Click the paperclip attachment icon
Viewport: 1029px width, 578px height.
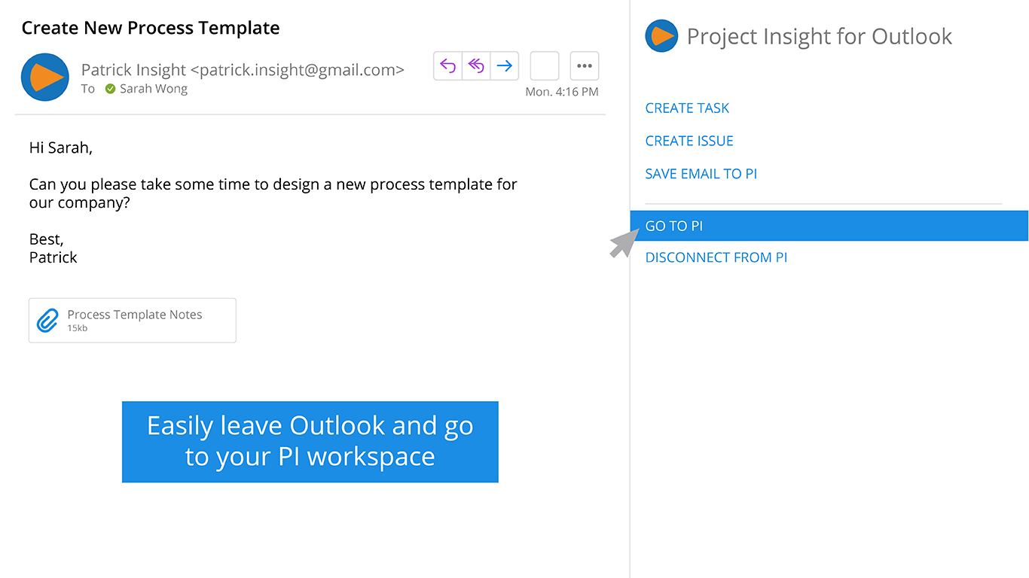coord(47,321)
